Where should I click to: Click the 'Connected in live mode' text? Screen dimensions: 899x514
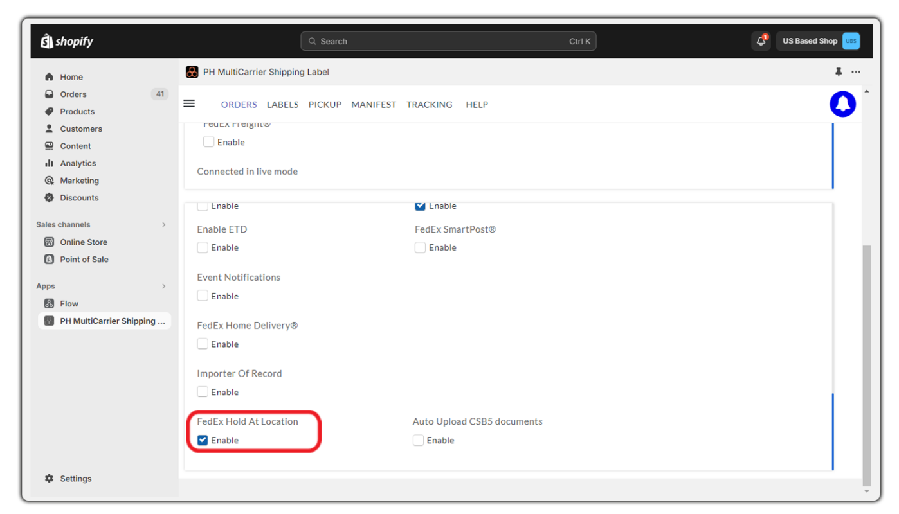click(248, 172)
